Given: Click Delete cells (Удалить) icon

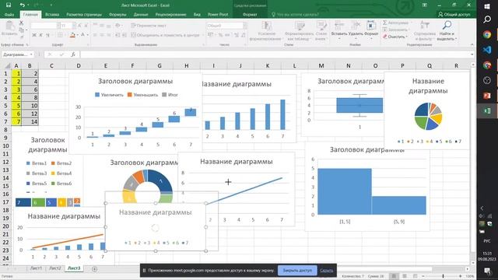Looking at the screenshot, I should (x=356, y=29).
